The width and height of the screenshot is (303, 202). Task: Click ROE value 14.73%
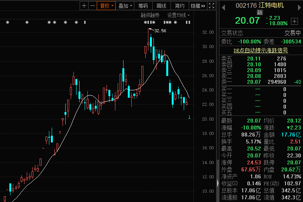coord(292,176)
